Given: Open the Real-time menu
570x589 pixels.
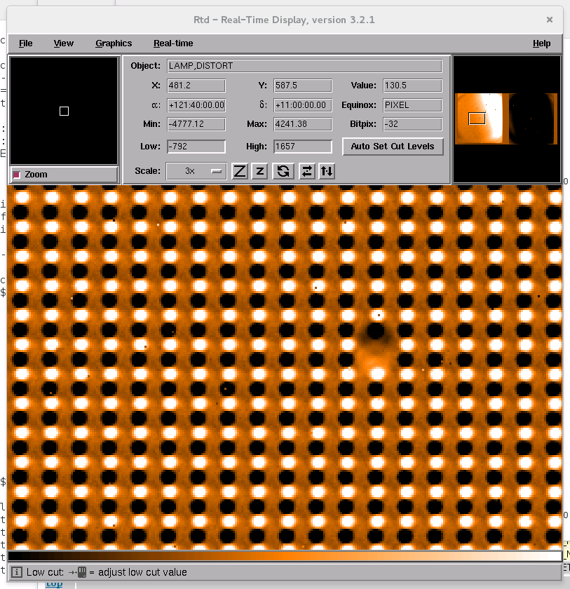Looking at the screenshot, I should click(x=173, y=43).
